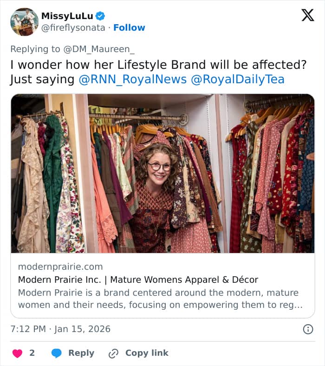Click the blue reply bubble icon

click(57, 353)
